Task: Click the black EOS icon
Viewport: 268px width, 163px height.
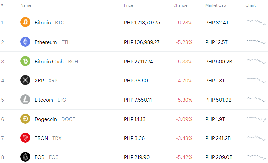Action: 25,157
